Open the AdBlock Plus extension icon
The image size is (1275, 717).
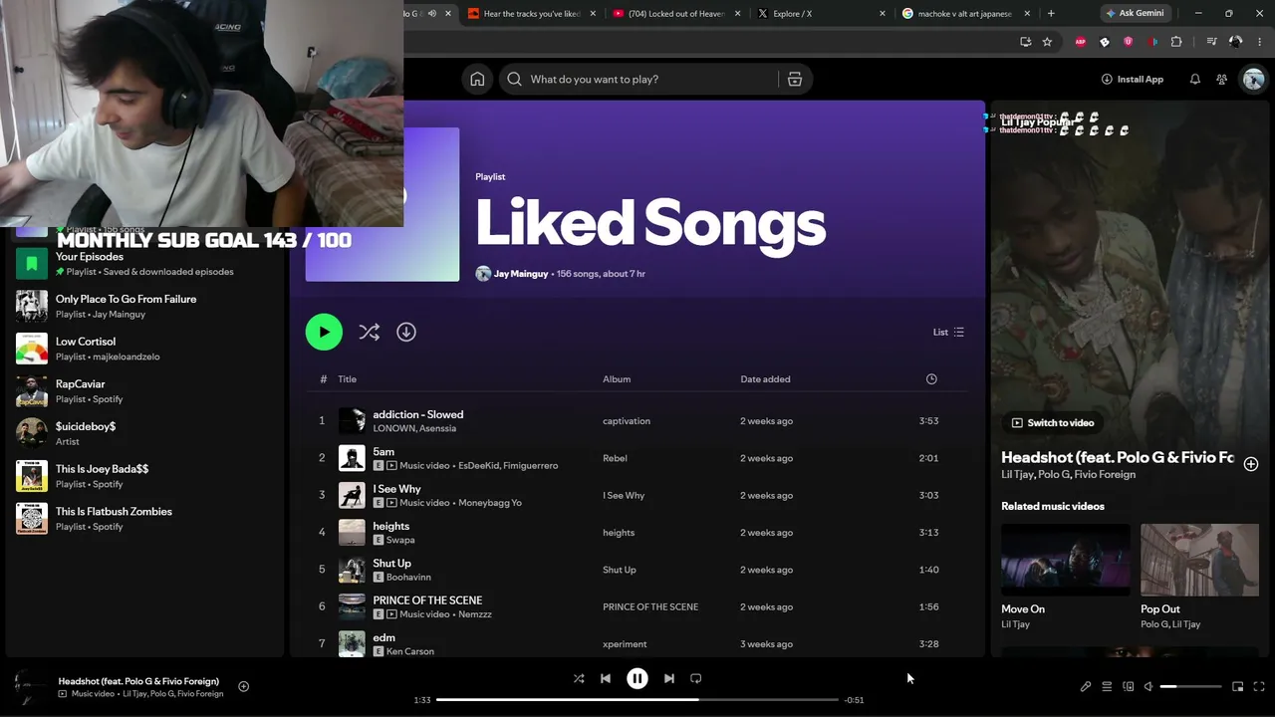coord(1081,42)
